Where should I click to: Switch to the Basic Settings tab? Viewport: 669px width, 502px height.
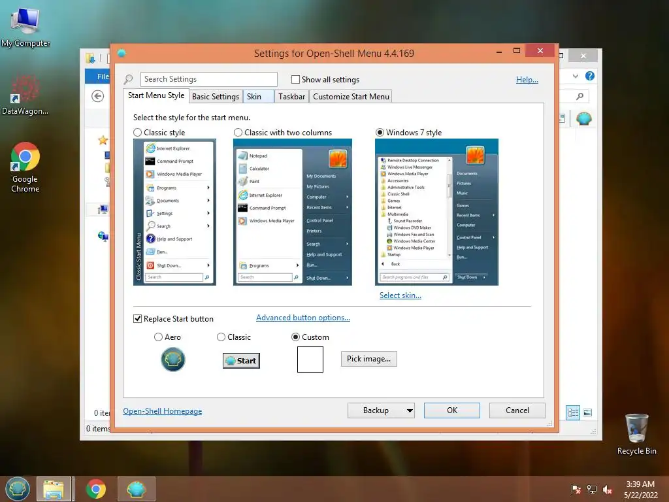tap(216, 97)
